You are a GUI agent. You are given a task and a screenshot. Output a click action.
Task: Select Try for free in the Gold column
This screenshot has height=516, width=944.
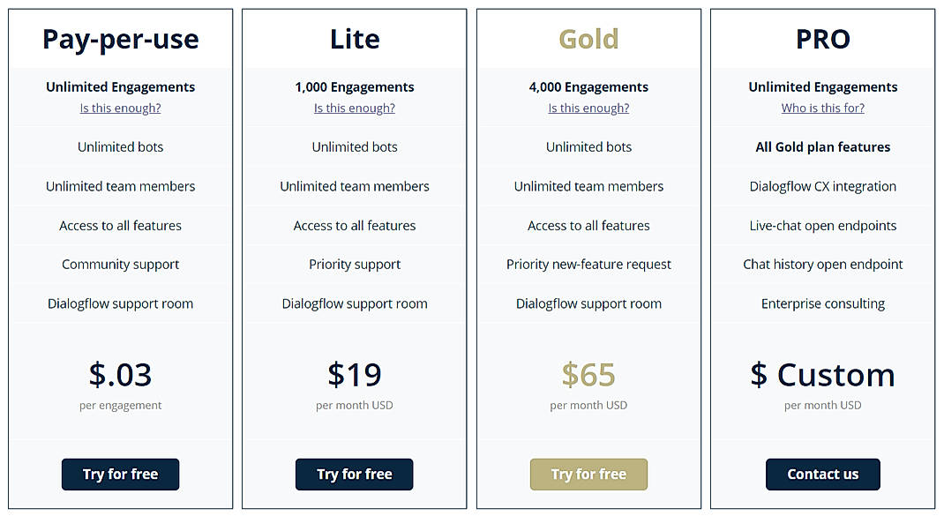coord(588,475)
